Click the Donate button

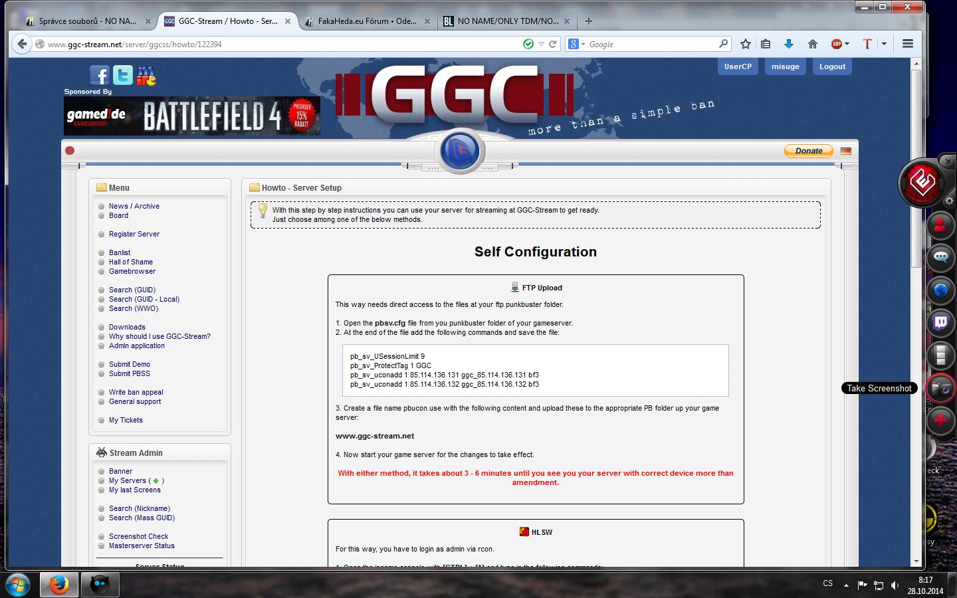[x=809, y=151]
